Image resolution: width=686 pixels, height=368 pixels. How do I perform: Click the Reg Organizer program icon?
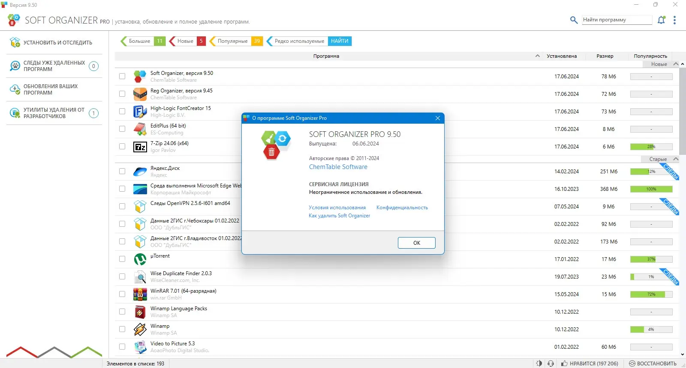[x=140, y=94]
